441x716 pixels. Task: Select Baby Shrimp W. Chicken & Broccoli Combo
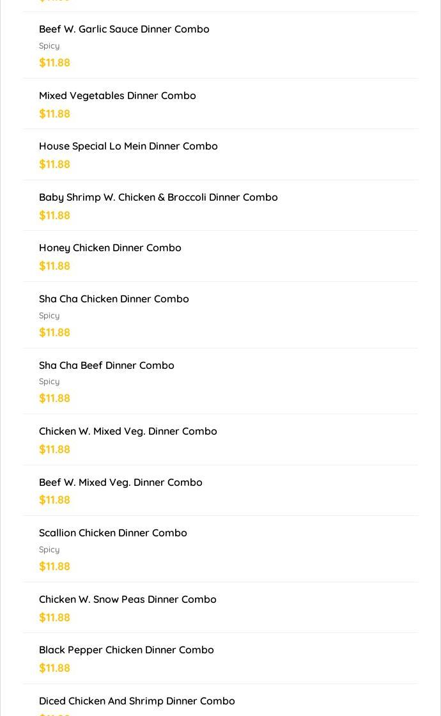click(220, 205)
